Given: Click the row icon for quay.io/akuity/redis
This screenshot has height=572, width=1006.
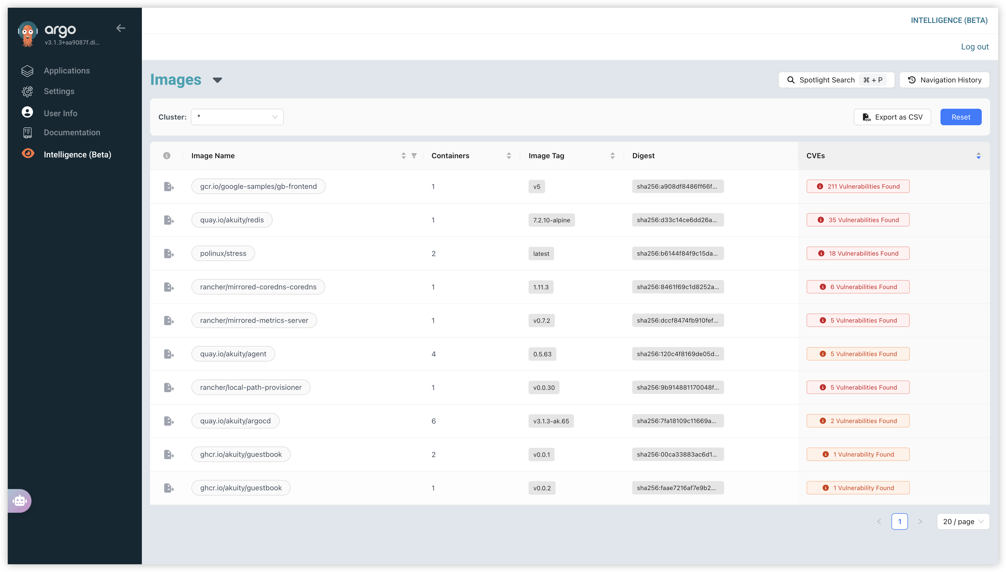Looking at the screenshot, I should [169, 220].
